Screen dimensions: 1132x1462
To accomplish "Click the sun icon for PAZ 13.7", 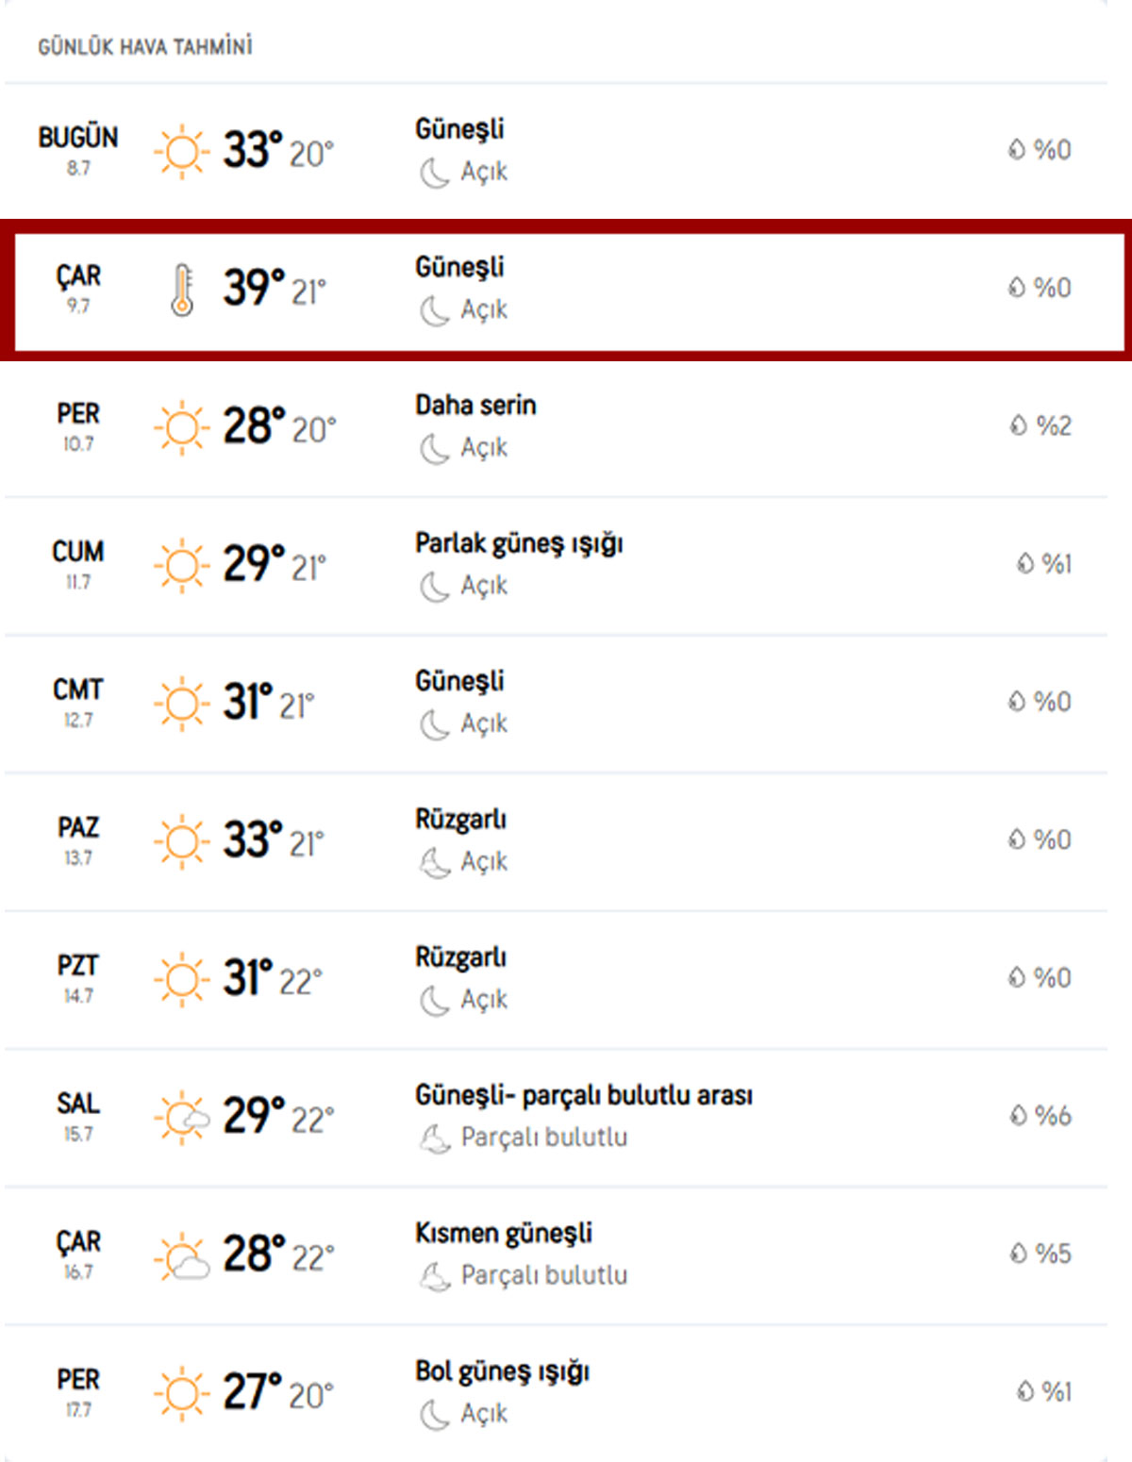I will pos(181,841).
